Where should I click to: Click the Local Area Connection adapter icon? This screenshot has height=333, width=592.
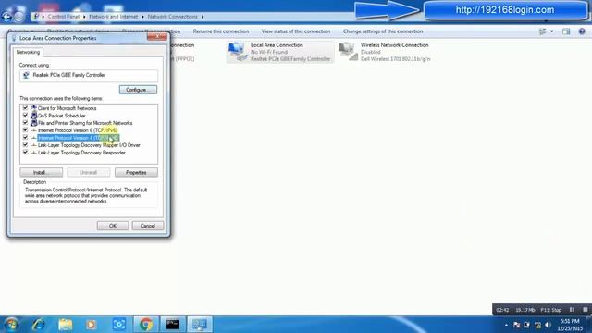click(238, 52)
